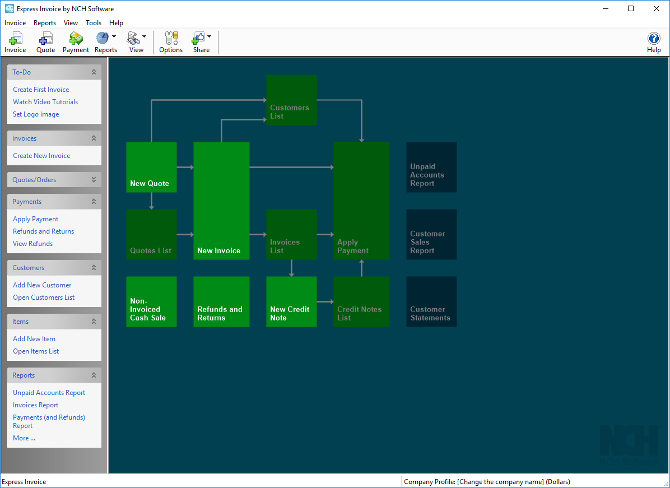Create a new invoice using the Invoice toolbar icon
The height and width of the screenshot is (488, 670).
15,42
